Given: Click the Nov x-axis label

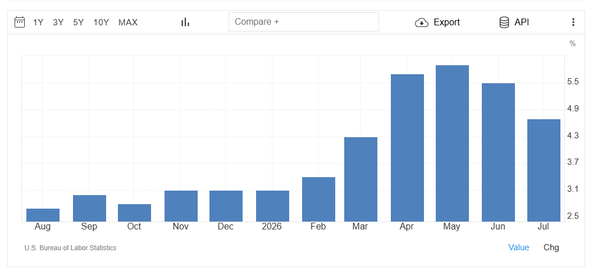Looking at the screenshot, I should pos(181,227).
